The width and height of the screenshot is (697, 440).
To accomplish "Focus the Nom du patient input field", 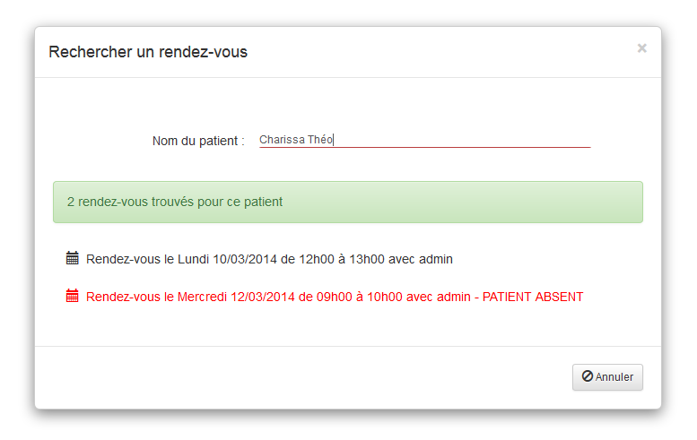I will click(424, 140).
